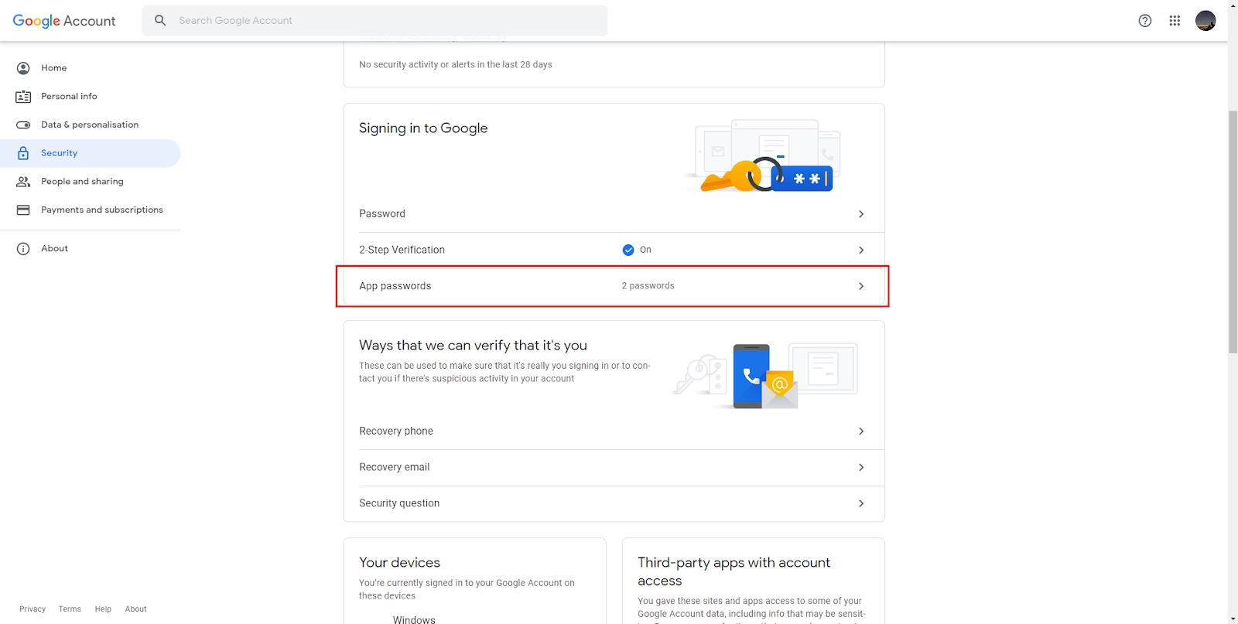Viewport: 1238px width, 624px height.
Task: Click the blue check mark beside On
Action: pyautogui.click(x=628, y=250)
